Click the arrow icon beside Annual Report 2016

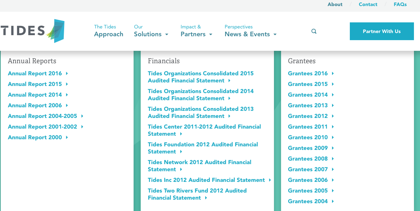click(67, 74)
